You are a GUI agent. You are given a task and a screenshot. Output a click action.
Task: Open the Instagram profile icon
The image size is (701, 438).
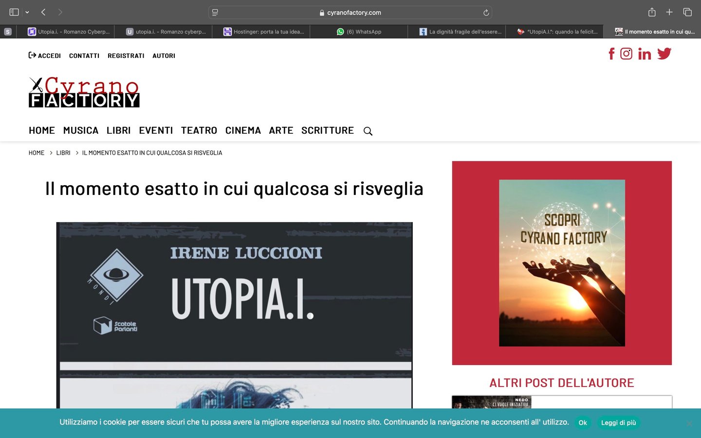pyautogui.click(x=627, y=53)
